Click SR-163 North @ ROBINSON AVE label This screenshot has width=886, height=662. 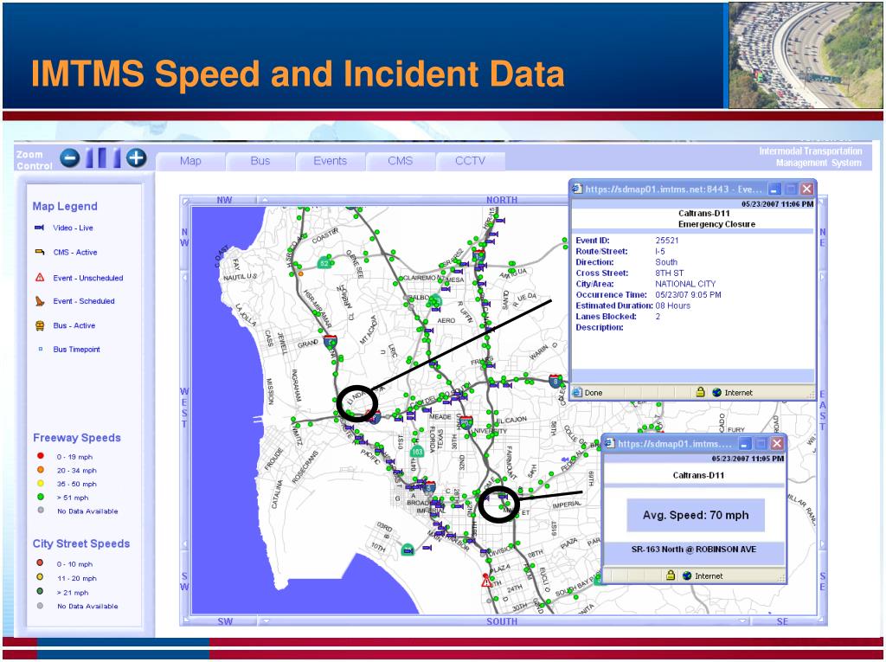tap(693, 549)
